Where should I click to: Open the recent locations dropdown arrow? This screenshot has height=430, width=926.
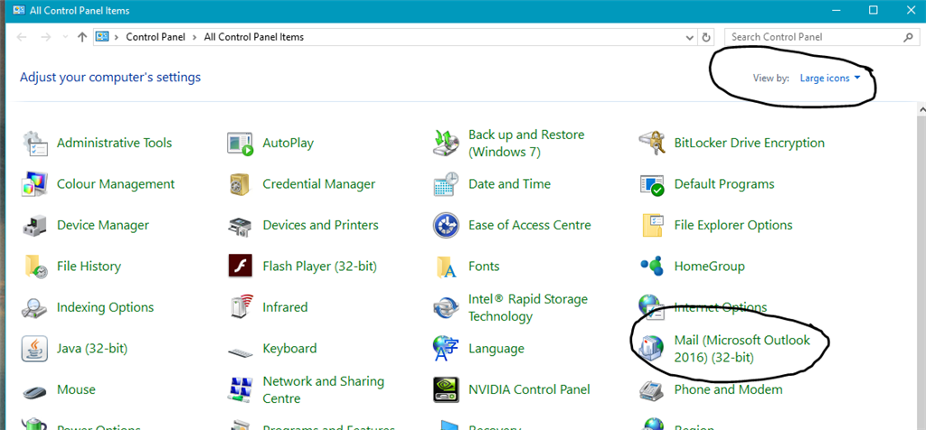(65, 37)
